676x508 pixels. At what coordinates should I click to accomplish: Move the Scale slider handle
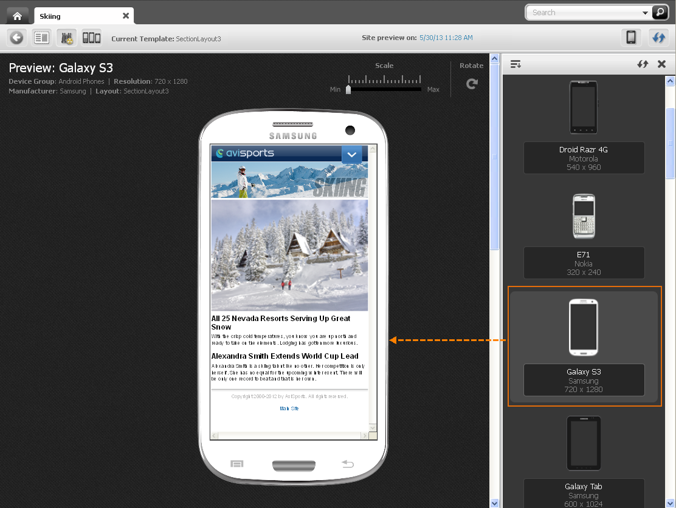tap(348, 89)
